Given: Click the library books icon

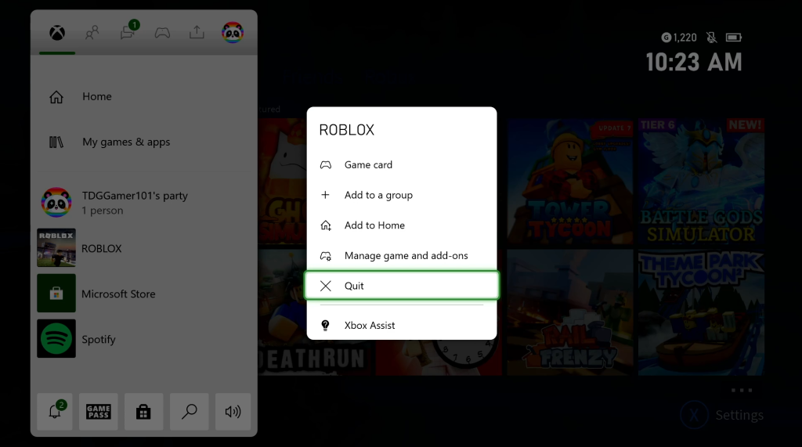Looking at the screenshot, I should [x=56, y=142].
